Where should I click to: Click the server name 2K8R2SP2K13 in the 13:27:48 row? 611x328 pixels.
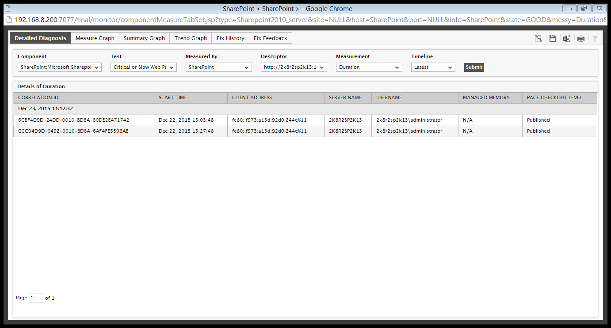(x=345, y=131)
